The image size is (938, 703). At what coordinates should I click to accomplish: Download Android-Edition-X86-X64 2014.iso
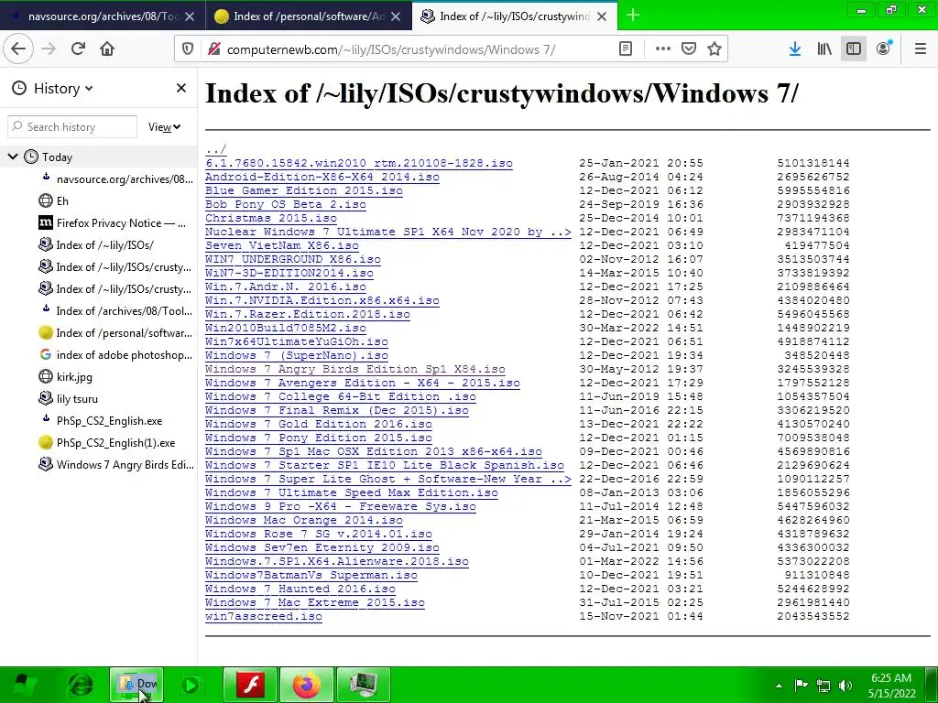322,177
